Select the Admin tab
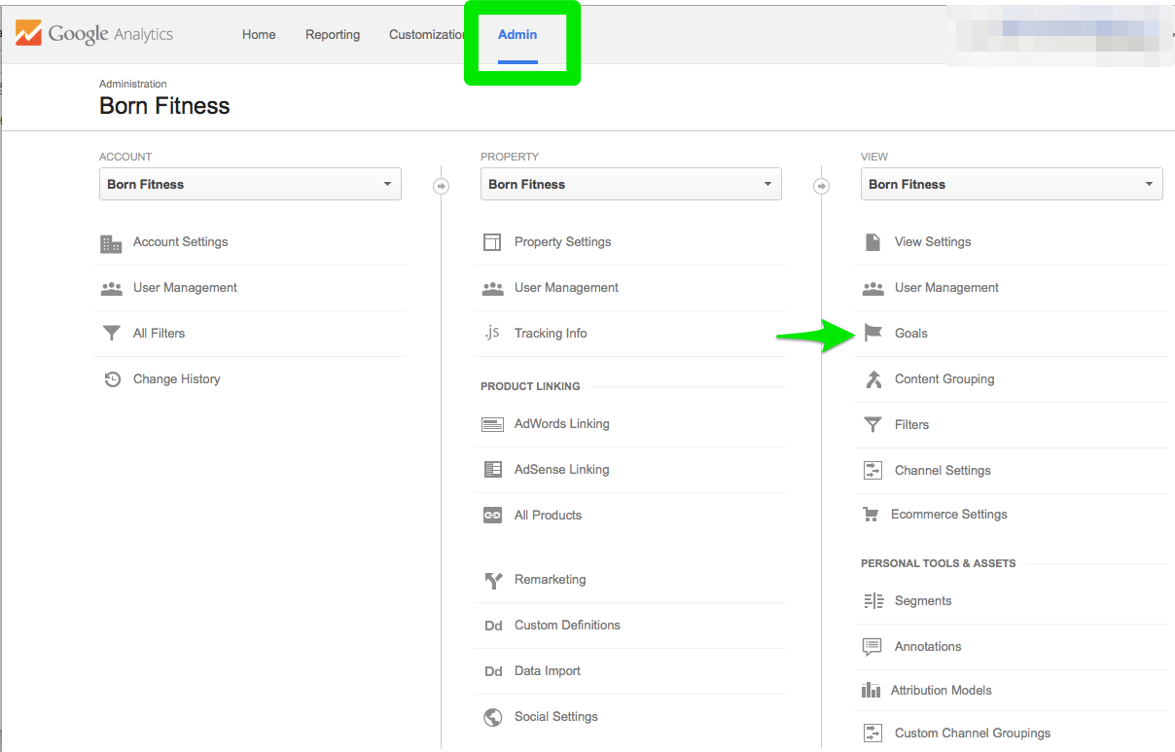The image size is (1175, 752). (517, 34)
